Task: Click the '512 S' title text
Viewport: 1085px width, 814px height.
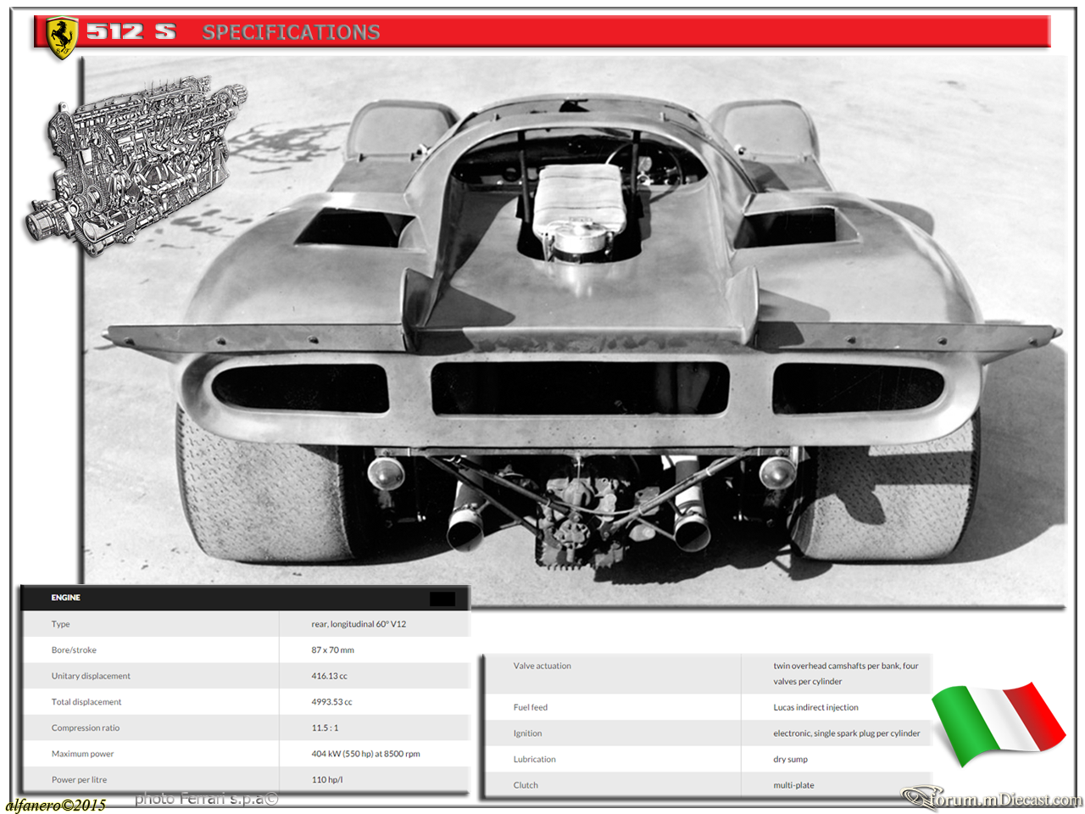Action: [x=131, y=32]
